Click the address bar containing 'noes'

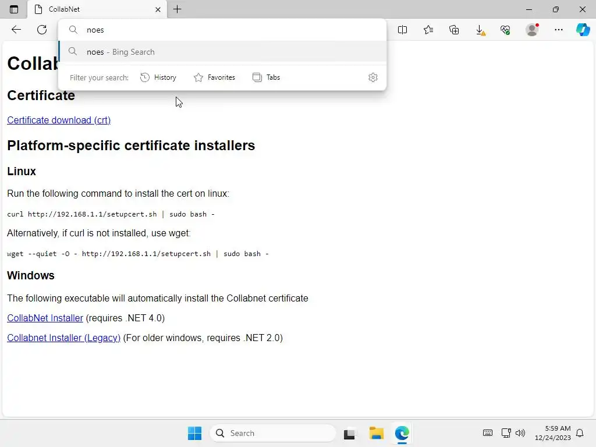[222, 30]
